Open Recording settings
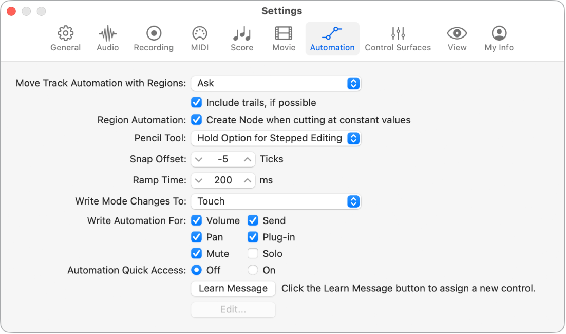 click(x=153, y=38)
